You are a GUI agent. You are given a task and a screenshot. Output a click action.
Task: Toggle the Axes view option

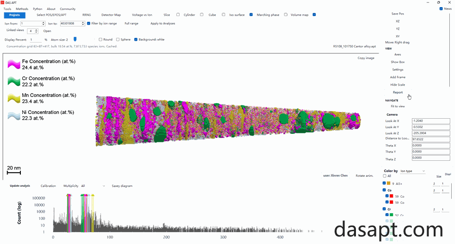(398, 54)
